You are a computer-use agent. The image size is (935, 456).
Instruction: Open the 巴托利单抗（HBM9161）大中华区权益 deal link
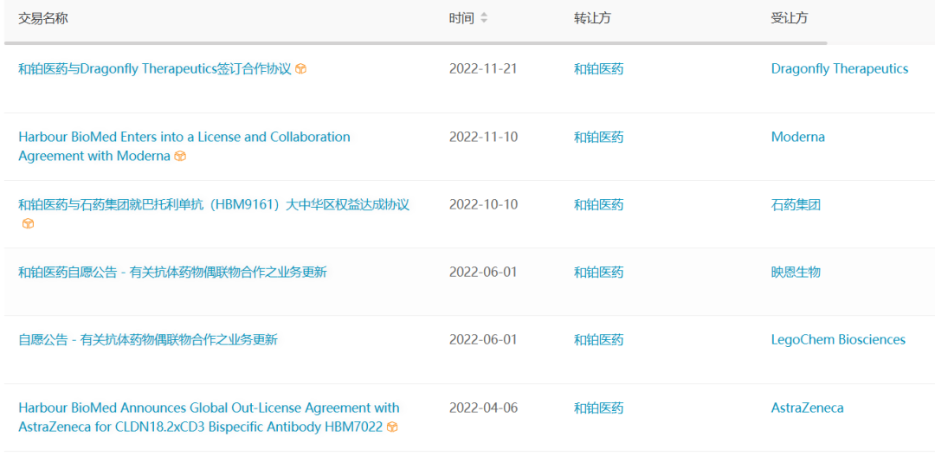point(214,204)
